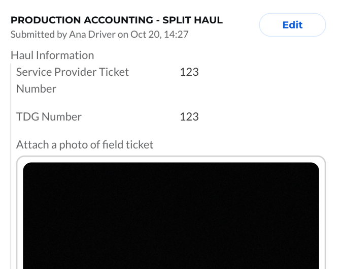Image resolution: width=340 pixels, height=269 pixels.
Task: Click the 'Attach a photo of field ticket' label
Action: 85,144
